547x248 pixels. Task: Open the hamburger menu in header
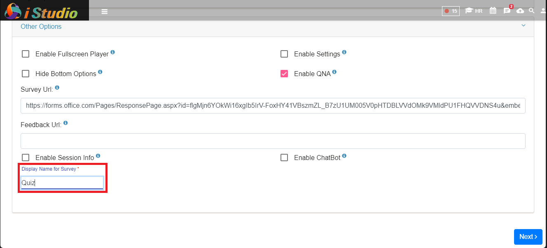(x=105, y=12)
